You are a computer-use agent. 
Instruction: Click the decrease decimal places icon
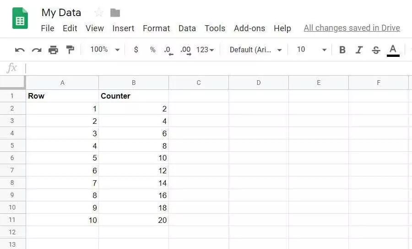(x=168, y=50)
